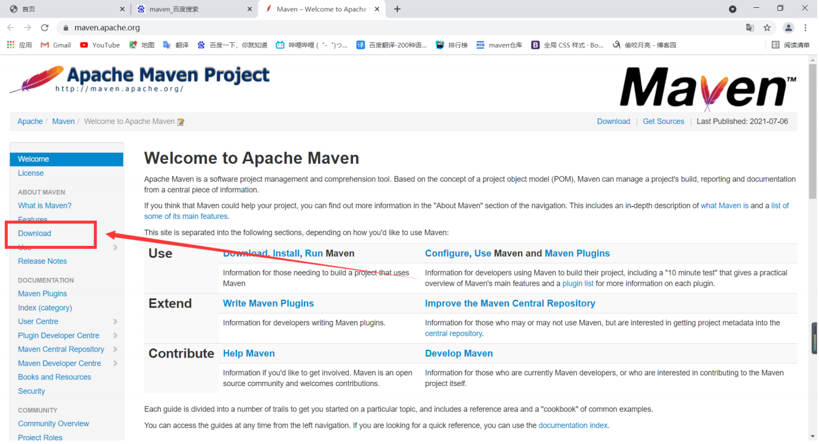The height and width of the screenshot is (444, 819).
Task: Open Improve the Maven Central Repository
Action: tap(510, 303)
